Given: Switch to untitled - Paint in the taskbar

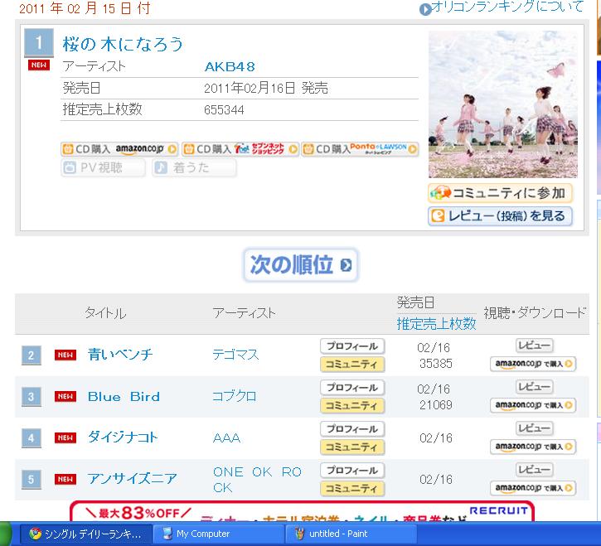Looking at the screenshot, I should 351,534.
